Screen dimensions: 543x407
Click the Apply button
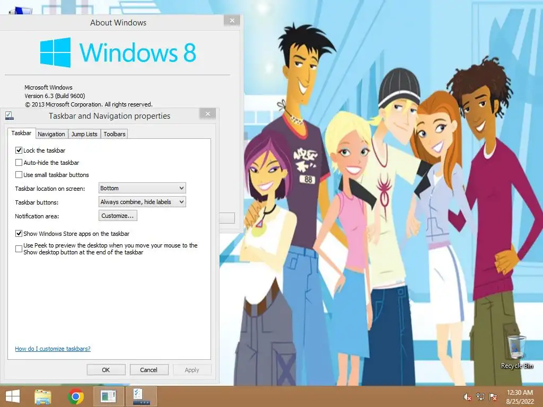pyautogui.click(x=192, y=369)
